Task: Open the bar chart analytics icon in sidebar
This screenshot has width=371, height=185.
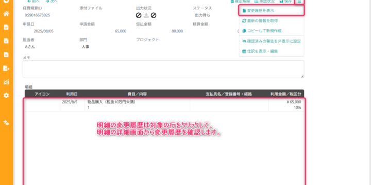Action: pyautogui.click(x=6, y=82)
